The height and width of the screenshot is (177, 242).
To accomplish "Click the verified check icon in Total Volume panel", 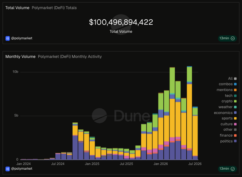I will coord(233,38).
